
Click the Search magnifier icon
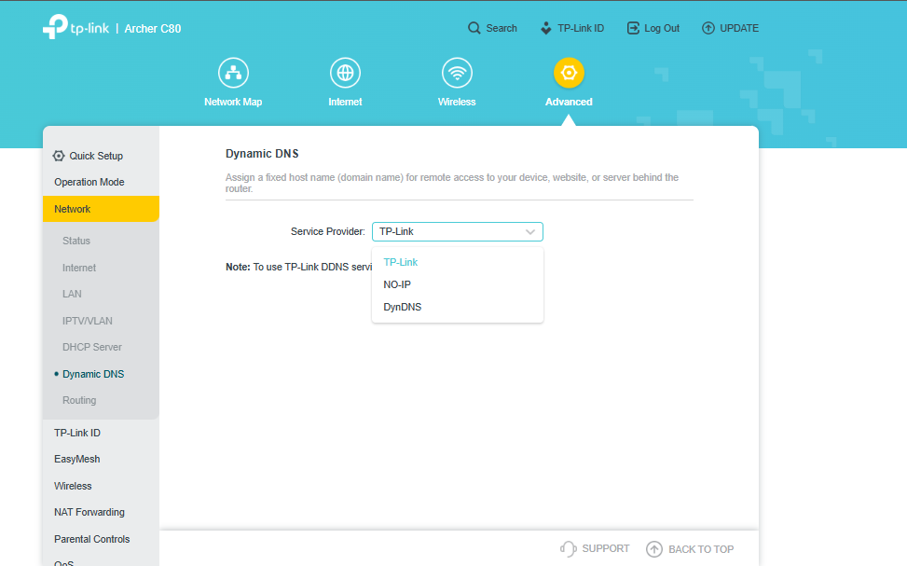point(474,28)
